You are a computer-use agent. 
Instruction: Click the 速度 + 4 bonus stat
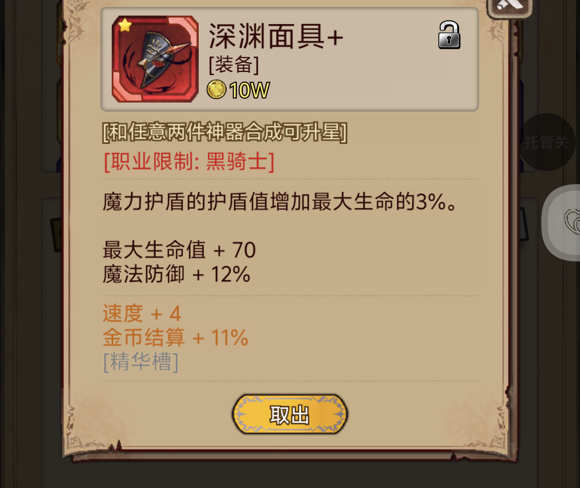click(142, 314)
